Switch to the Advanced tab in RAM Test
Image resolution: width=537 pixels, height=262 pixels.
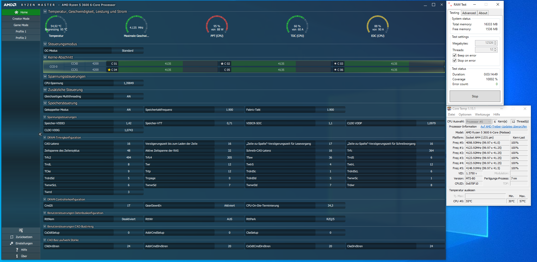coord(469,13)
